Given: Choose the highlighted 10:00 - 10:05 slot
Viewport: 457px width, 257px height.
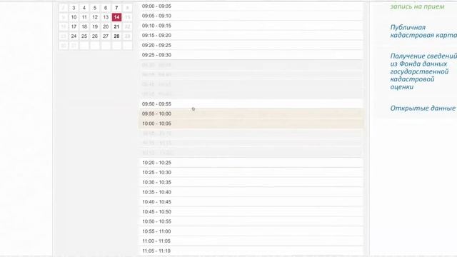Looking at the screenshot, I should pyautogui.click(x=251, y=124).
